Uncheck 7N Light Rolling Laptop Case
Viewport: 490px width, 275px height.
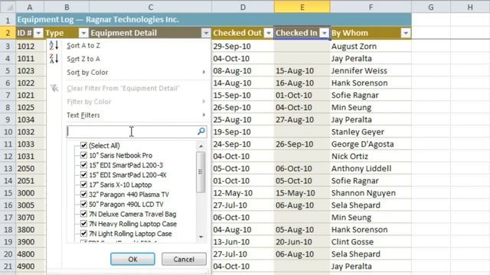[83, 234]
